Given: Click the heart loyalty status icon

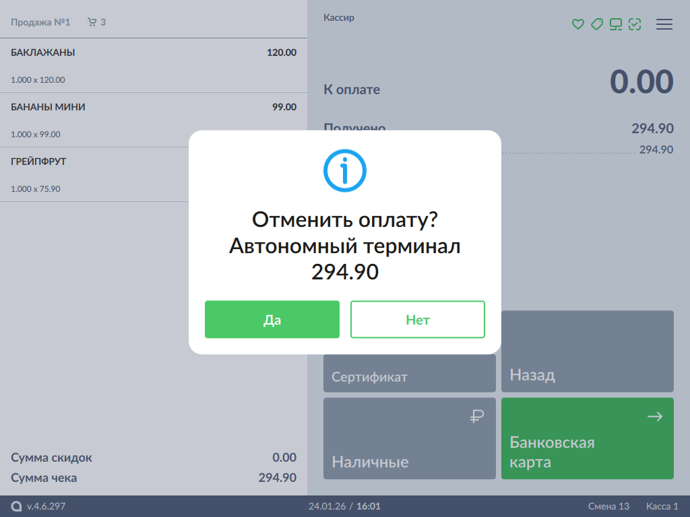Looking at the screenshot, I should [x=577, y=24].
